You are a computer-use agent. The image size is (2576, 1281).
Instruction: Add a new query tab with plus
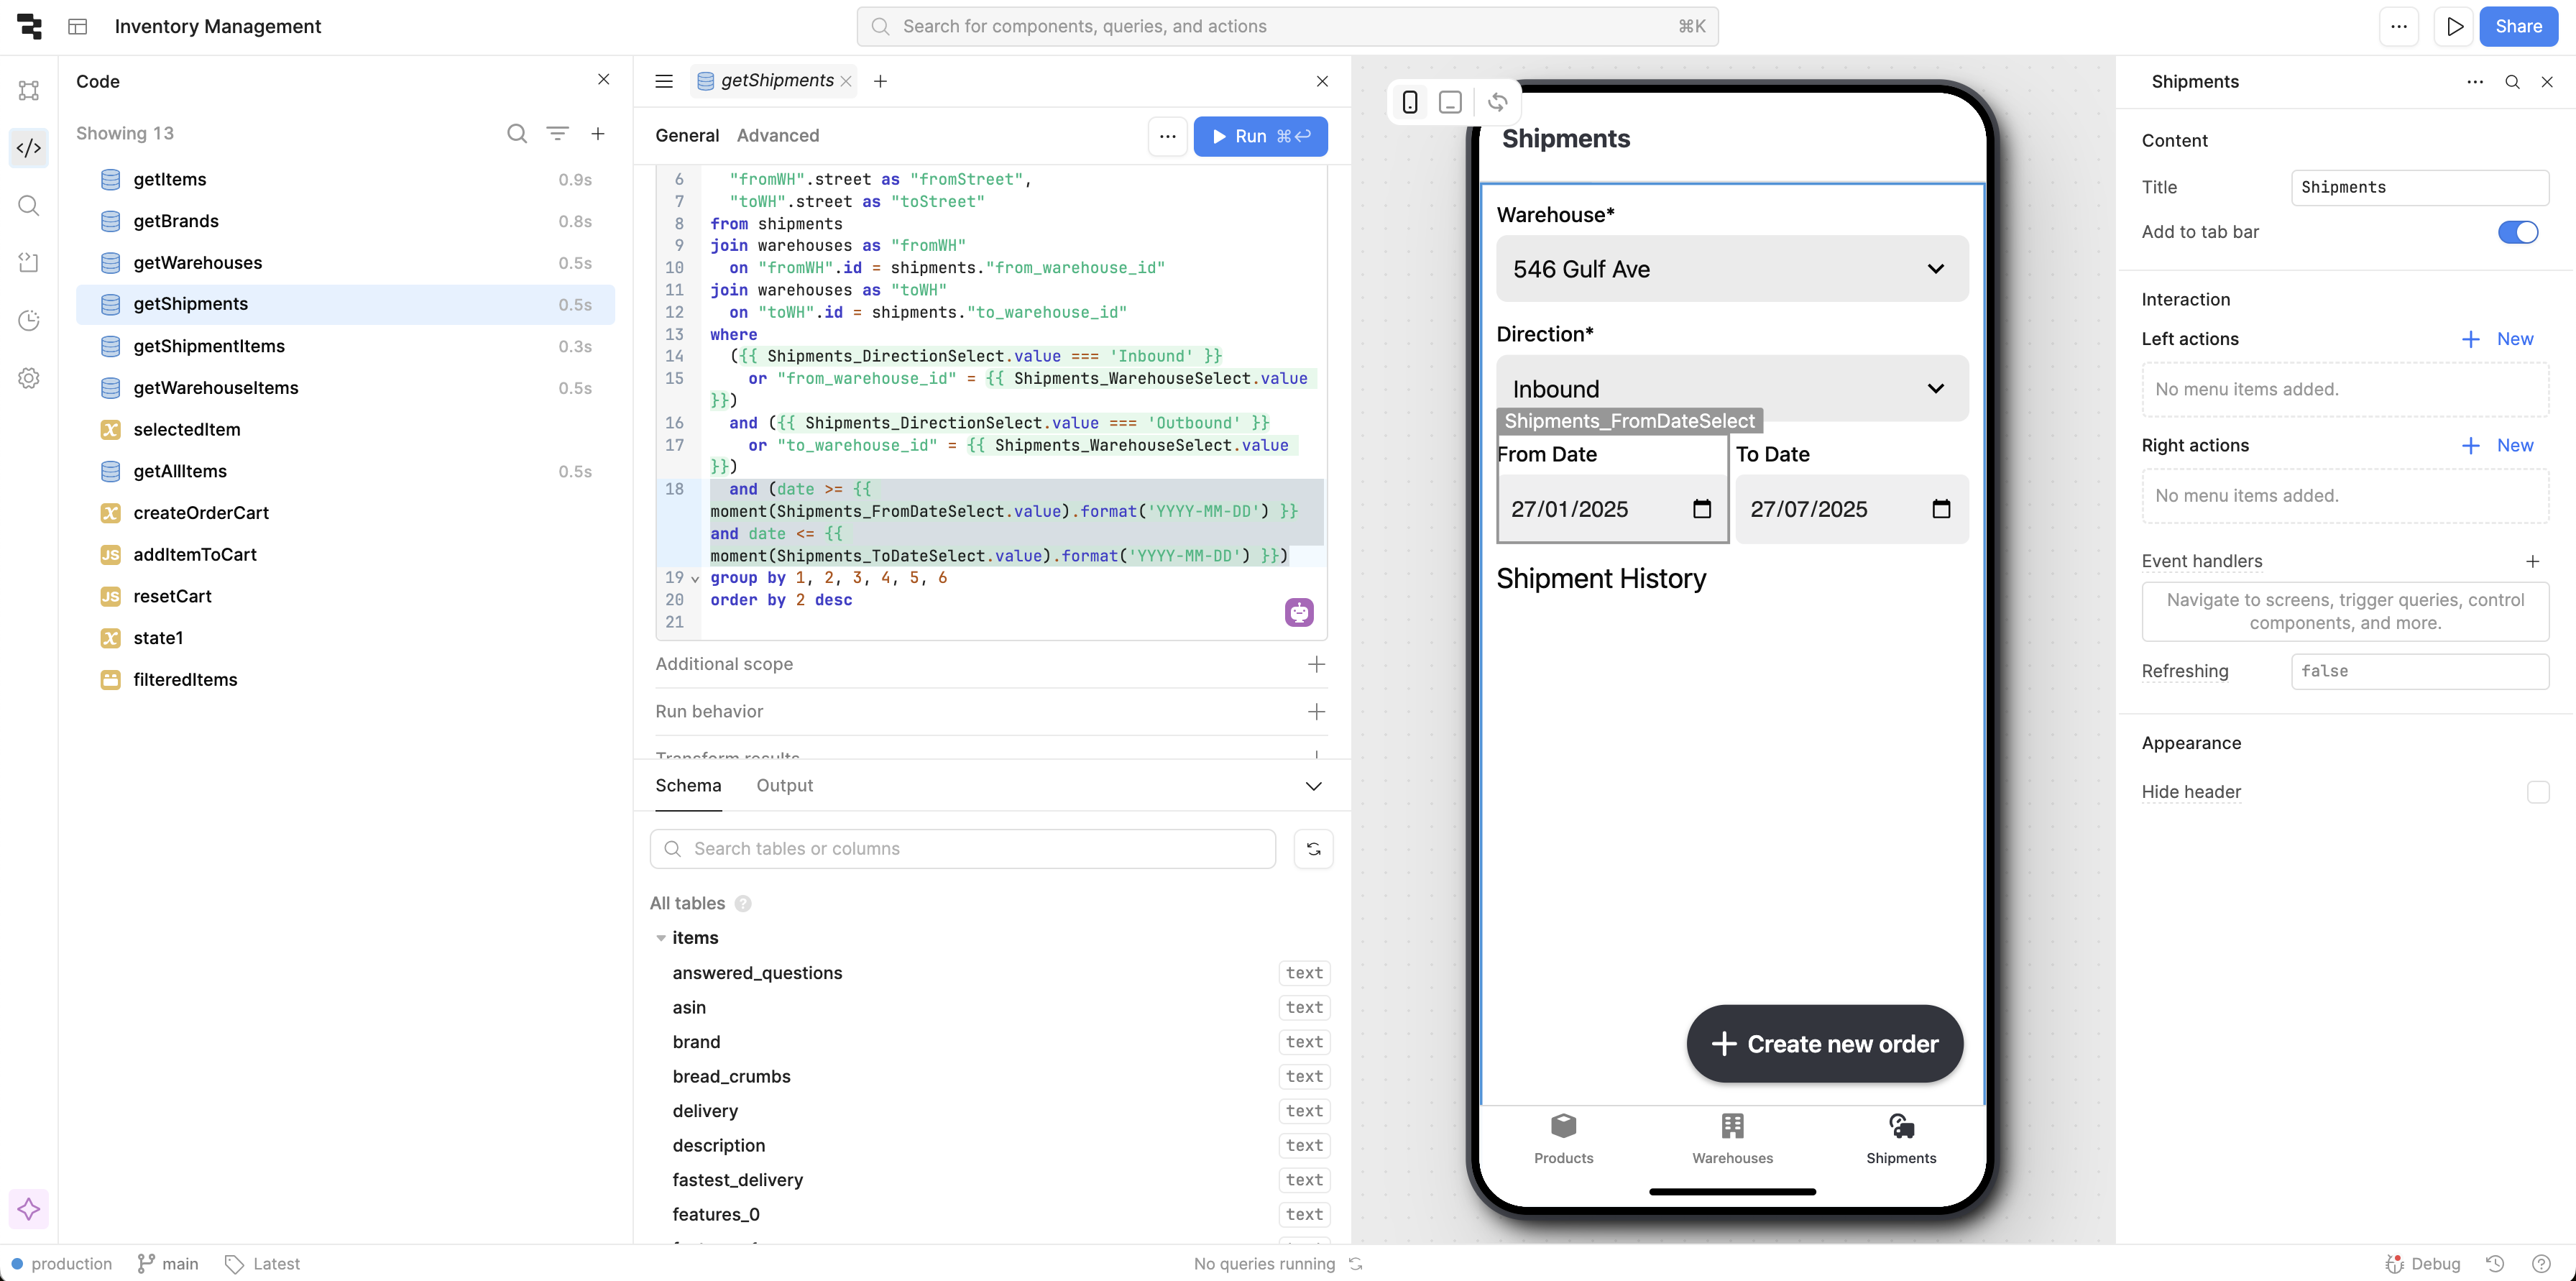pos(880,81)
